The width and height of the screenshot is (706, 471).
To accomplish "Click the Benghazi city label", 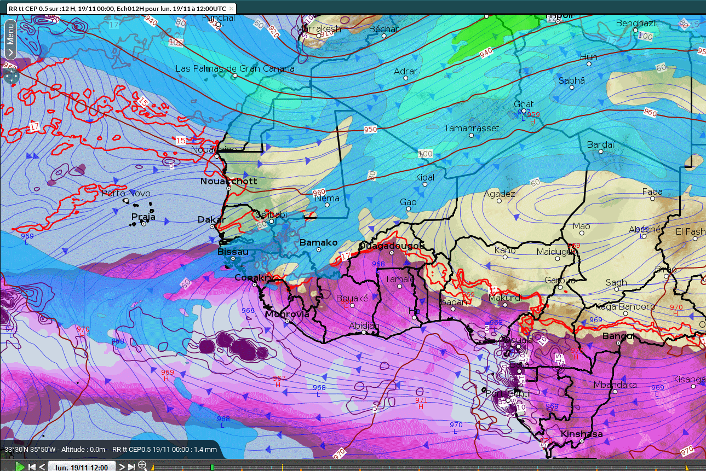I will click(x=635, y=23).
